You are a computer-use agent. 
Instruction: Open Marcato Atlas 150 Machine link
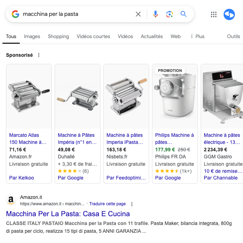[28, 139]
